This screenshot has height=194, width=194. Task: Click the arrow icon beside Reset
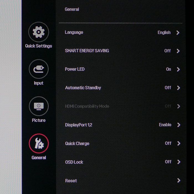[x=179, y=180]
